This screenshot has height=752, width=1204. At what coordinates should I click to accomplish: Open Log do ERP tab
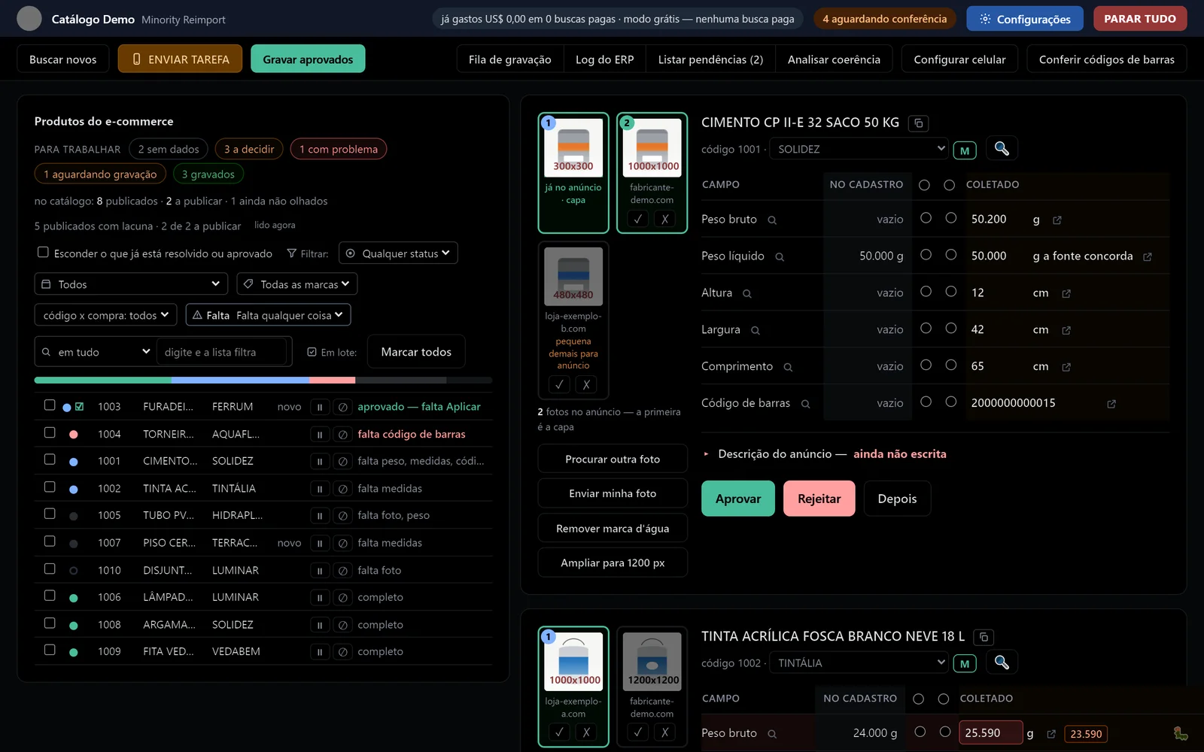604,59
